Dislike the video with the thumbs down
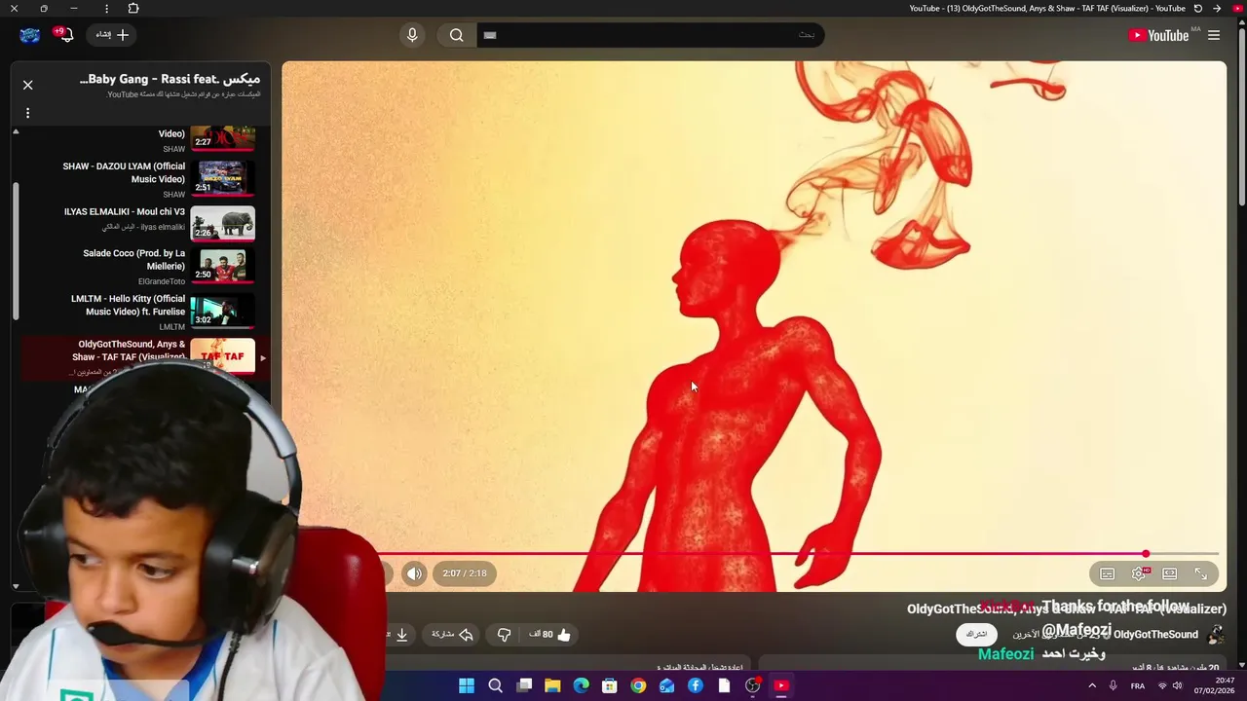The image size is (1247, 701). coord(504,635)
